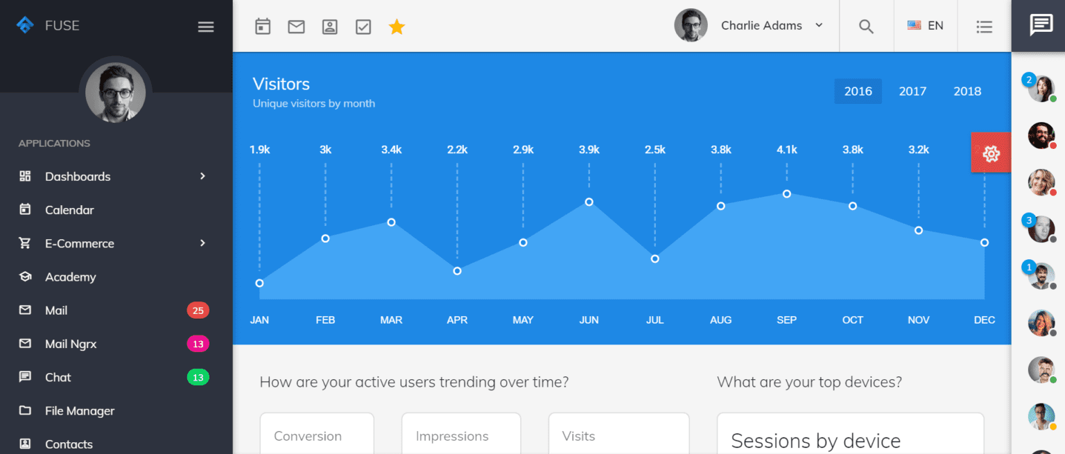Click the contact avatar with the 3 badge

[1041, 229]
